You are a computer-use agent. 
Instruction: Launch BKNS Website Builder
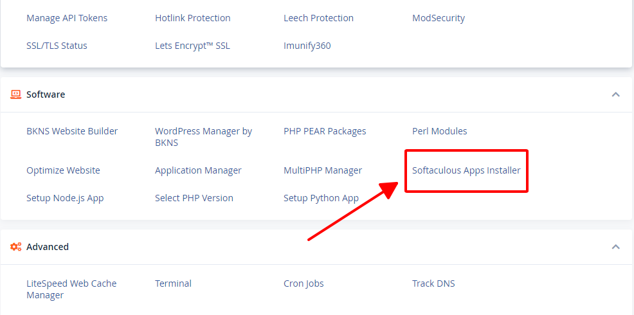(x=72, y=131)
